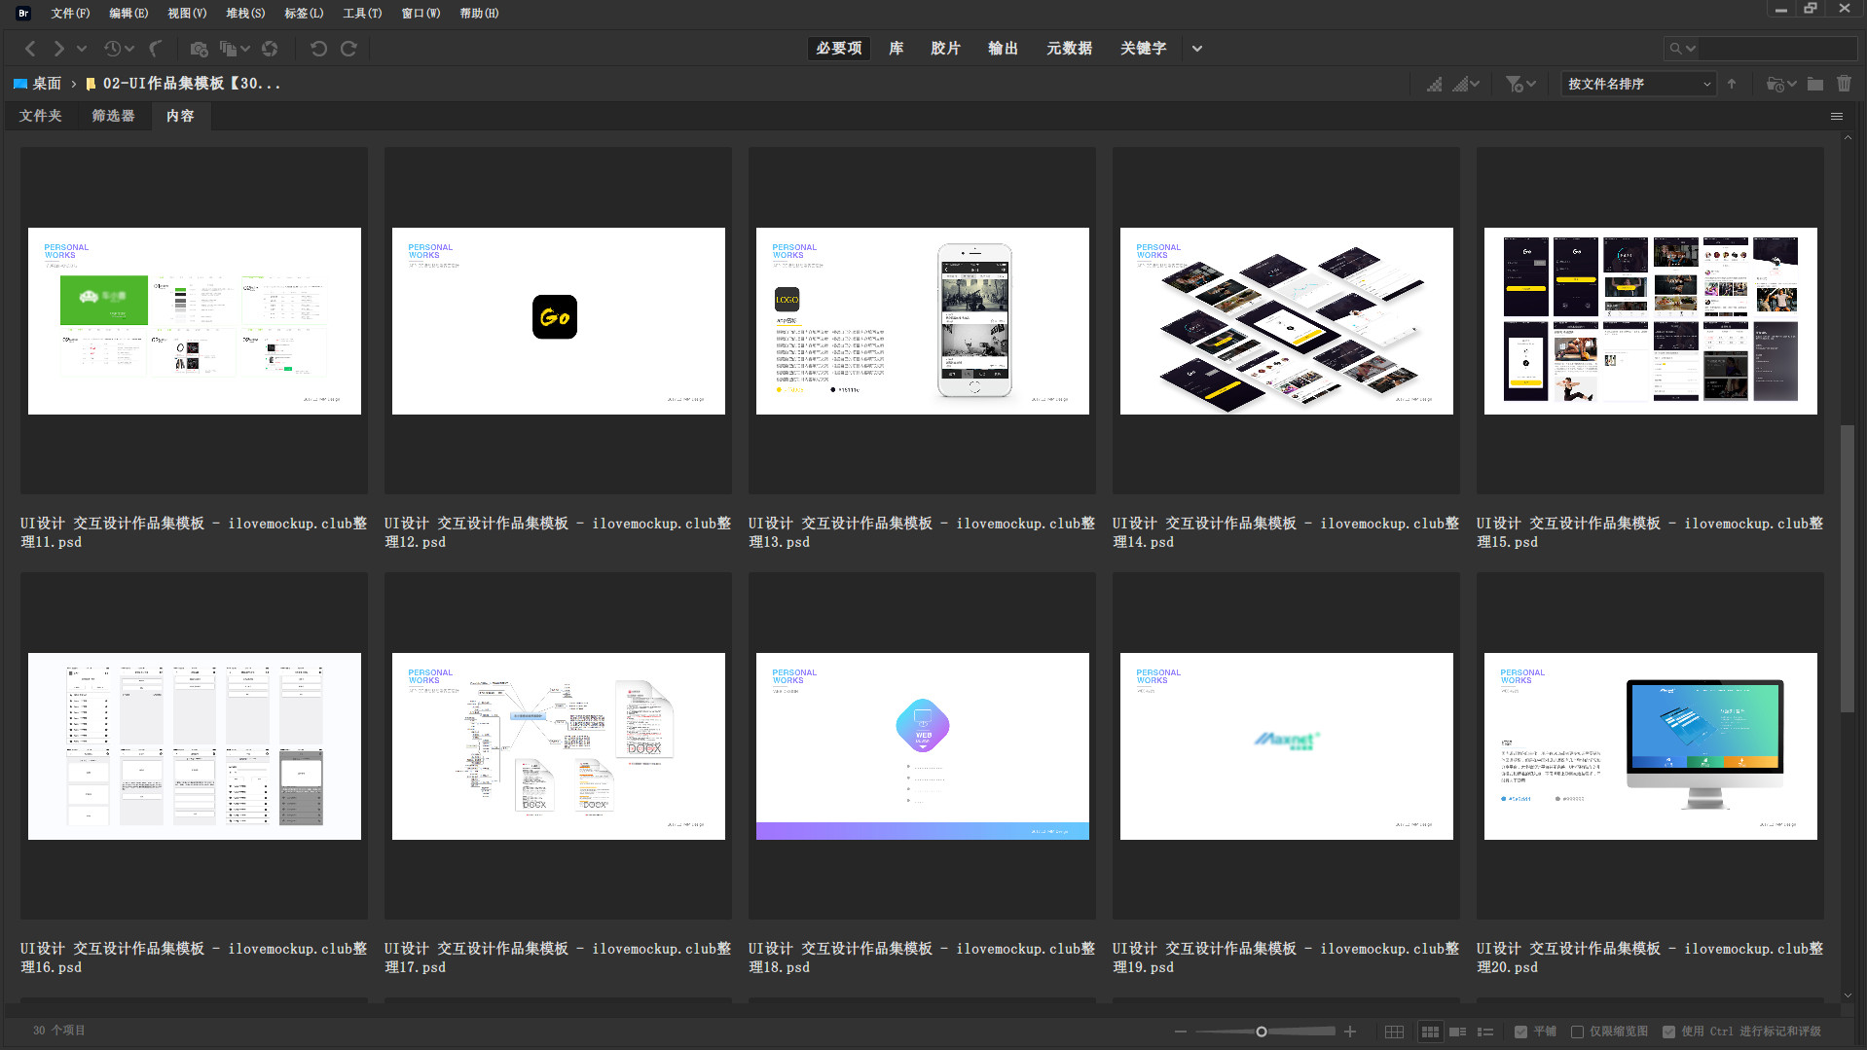The height and width of the screenshot is (1050, 1867).
Task: Click the delete item trash icon
Action: click(1844, 84)
